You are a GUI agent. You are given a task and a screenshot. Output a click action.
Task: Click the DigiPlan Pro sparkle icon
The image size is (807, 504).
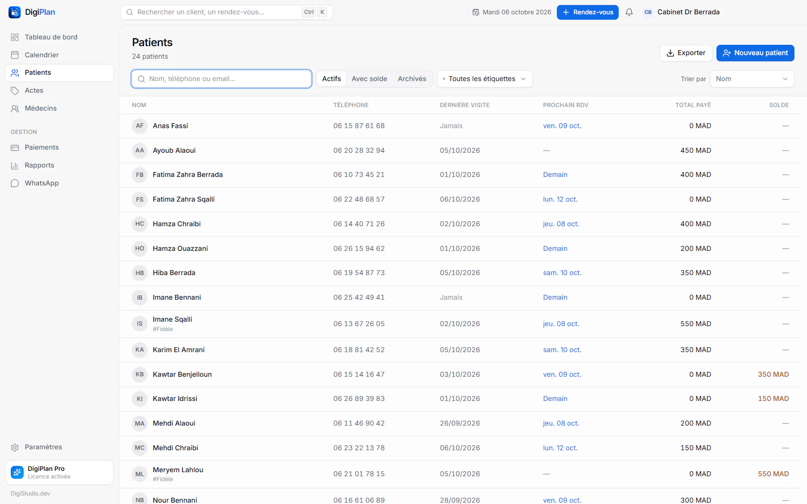[x=17, y=472]
